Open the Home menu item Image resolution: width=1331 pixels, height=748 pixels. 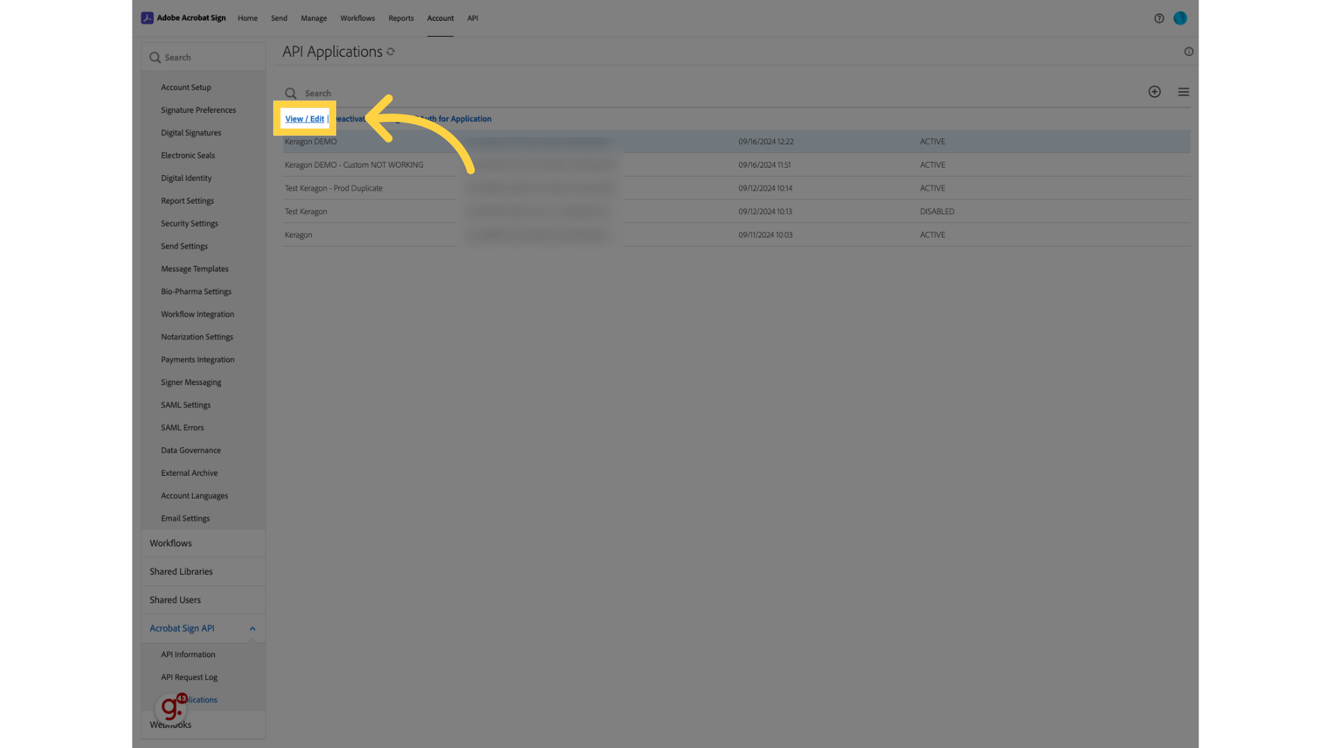[247, 19]
